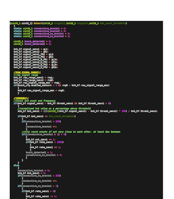Click the static consecutive_no_knocks2 declaration line
Viewport: 174px width, 199px height.
click(42, 36)
